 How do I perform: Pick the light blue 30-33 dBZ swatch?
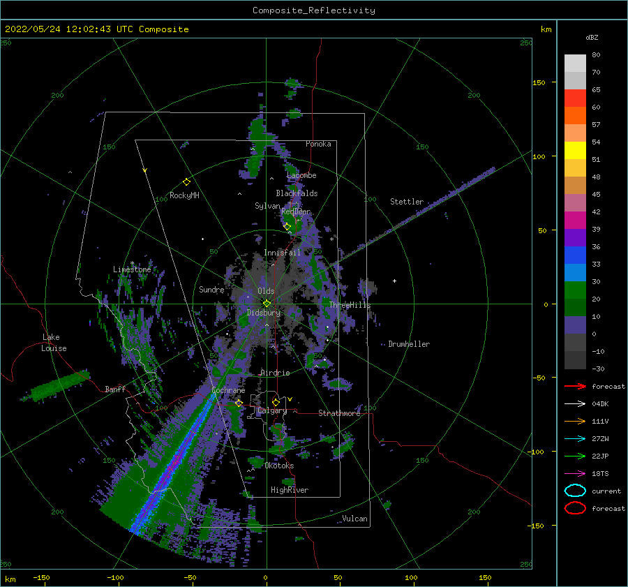(x=575, y=273)
